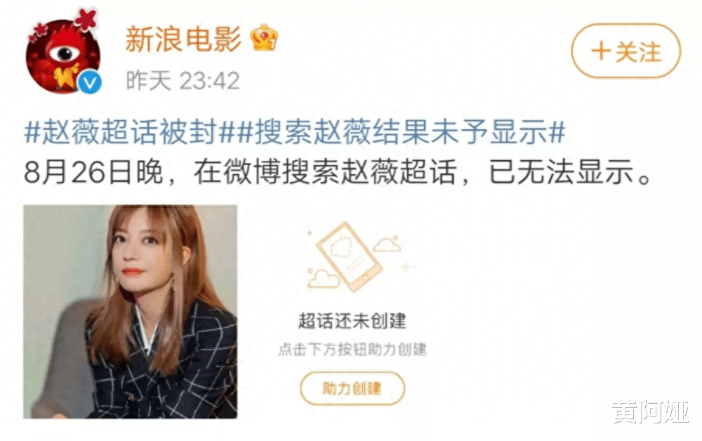Click the blue verified V badge

pyautogui.click(x=91, y=82)
